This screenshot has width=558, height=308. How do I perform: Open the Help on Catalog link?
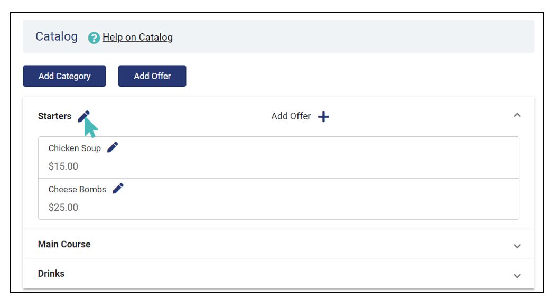[x=137, y=38]
